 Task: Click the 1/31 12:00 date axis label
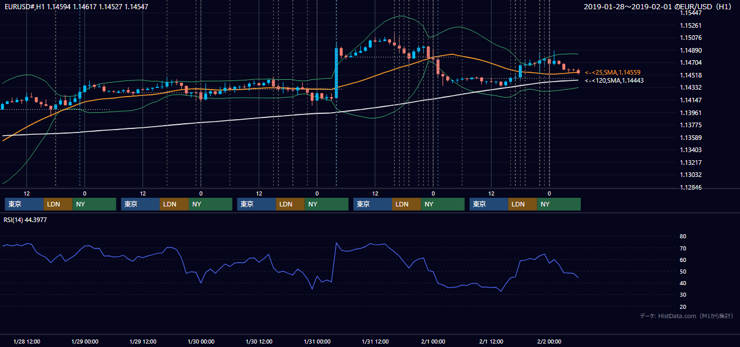click(375, 341)
